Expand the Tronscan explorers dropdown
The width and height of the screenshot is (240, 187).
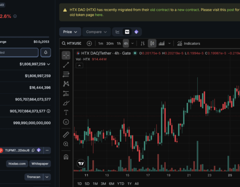47,177
